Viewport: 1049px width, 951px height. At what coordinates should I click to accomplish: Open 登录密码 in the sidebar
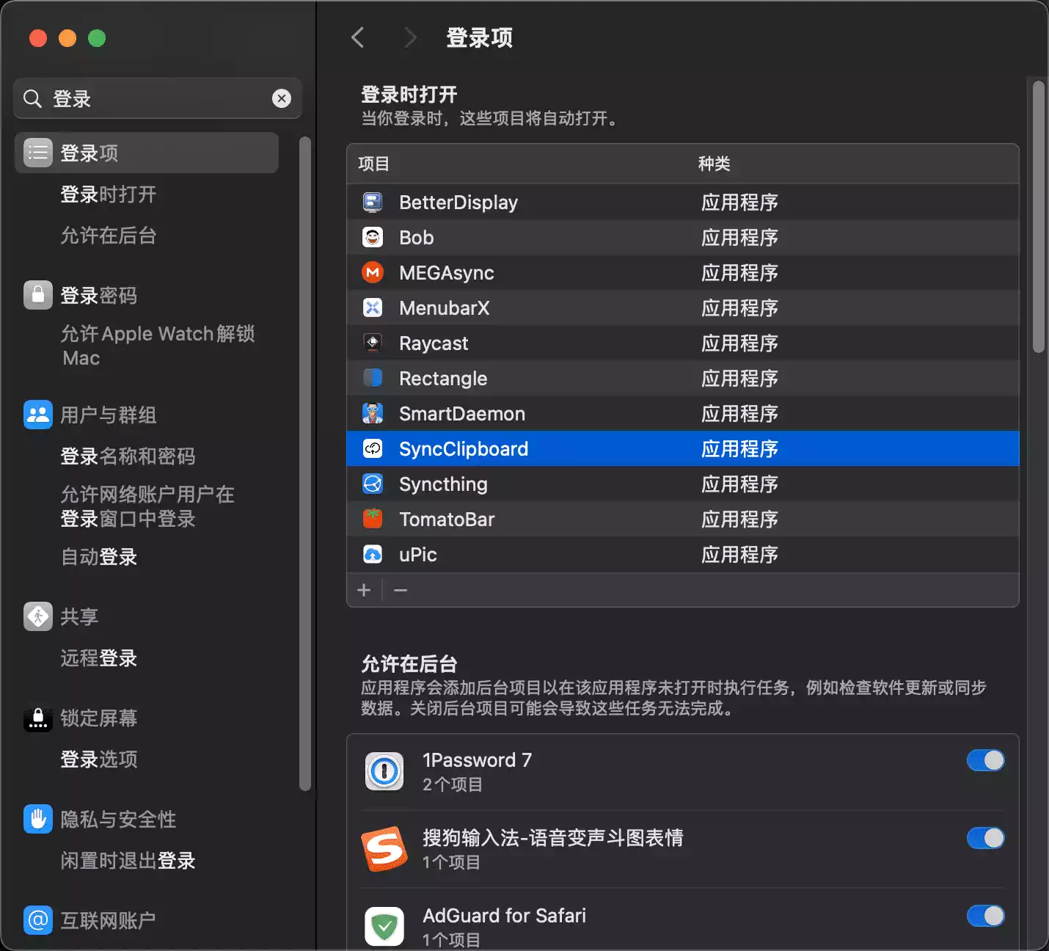point(98,296)
